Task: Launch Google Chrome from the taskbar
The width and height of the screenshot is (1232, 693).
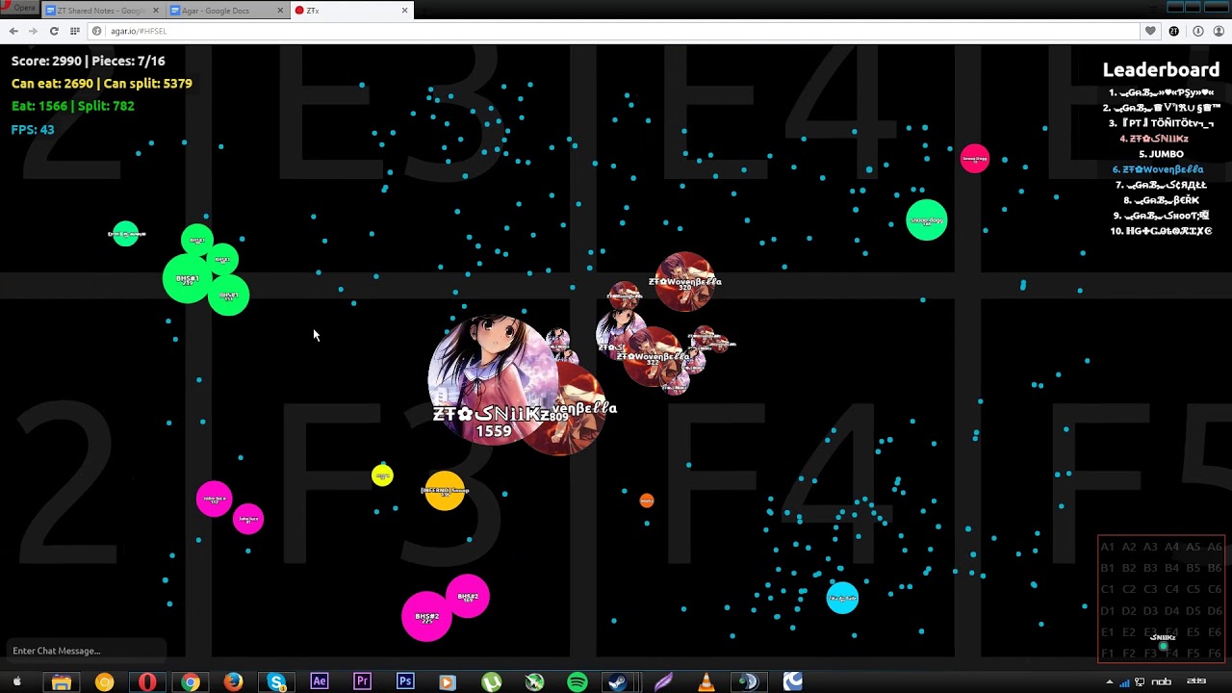Action: coord(191,682)
